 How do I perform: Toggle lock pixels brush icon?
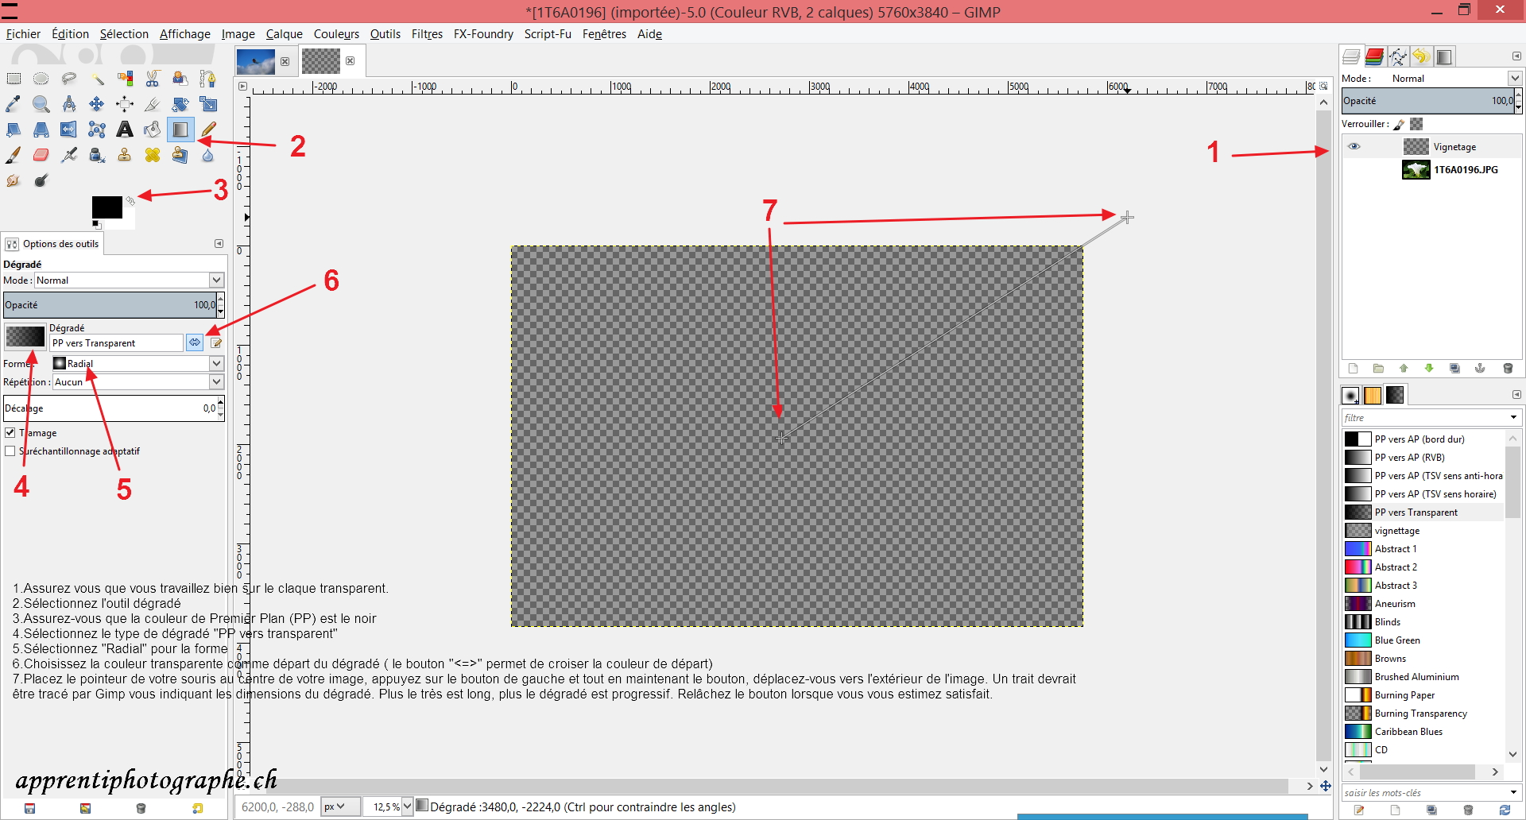[1400, 124]
